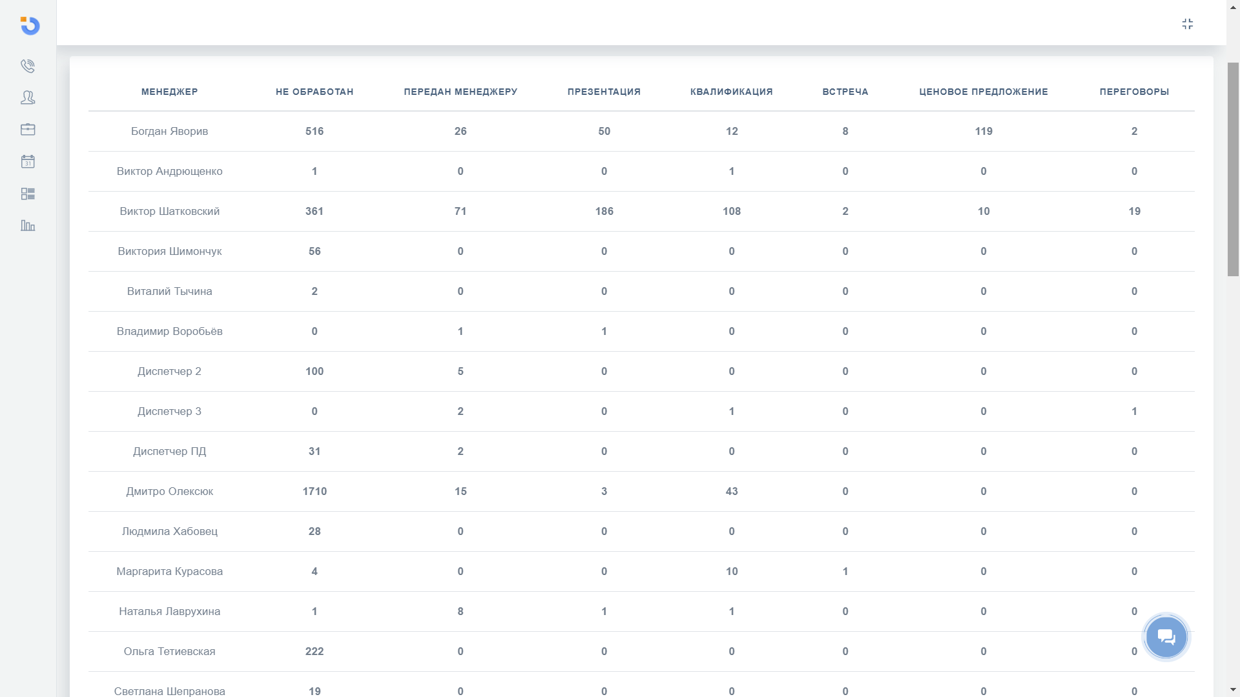1240x697 pixels.
Task: Exit fullscreen with collapse icon
Action: [1187, 24]
